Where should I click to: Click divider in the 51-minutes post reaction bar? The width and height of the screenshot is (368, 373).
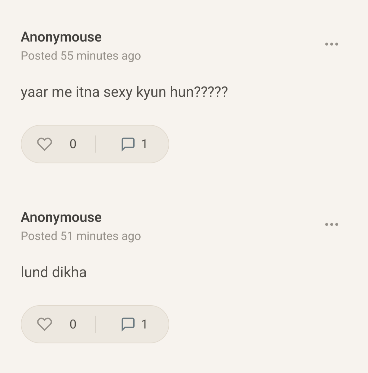(96, 324)
